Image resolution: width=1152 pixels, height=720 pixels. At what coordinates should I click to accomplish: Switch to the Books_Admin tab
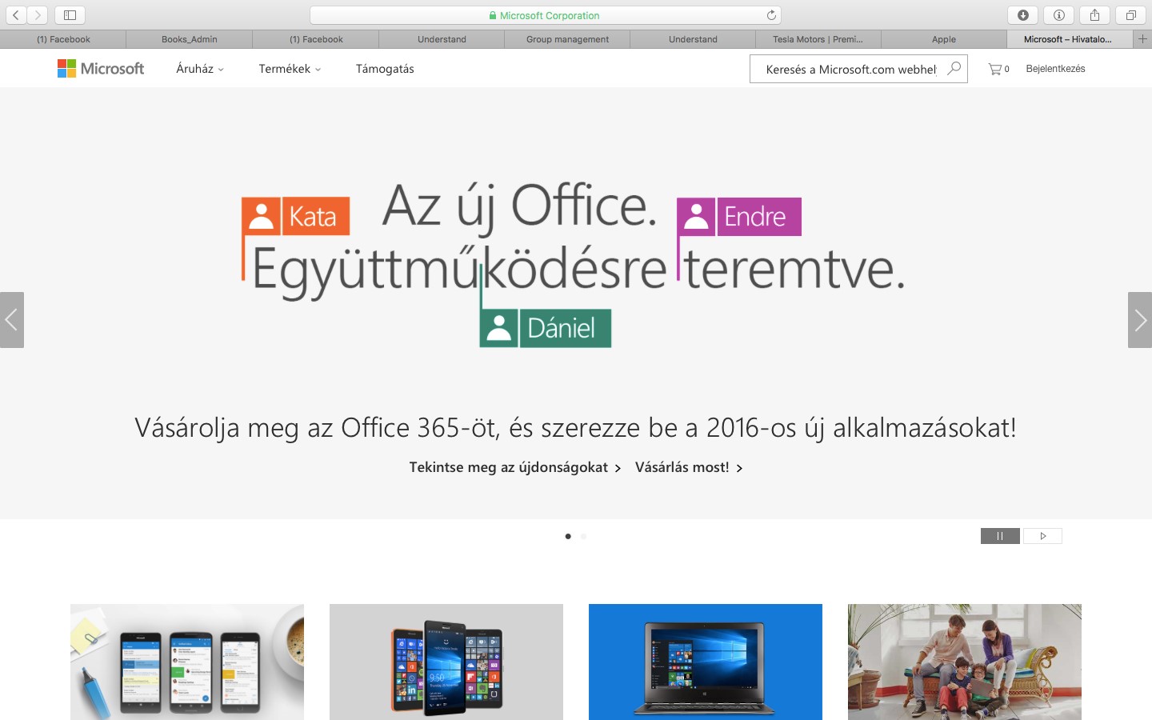pyautogui.click(x=190, y=39)
